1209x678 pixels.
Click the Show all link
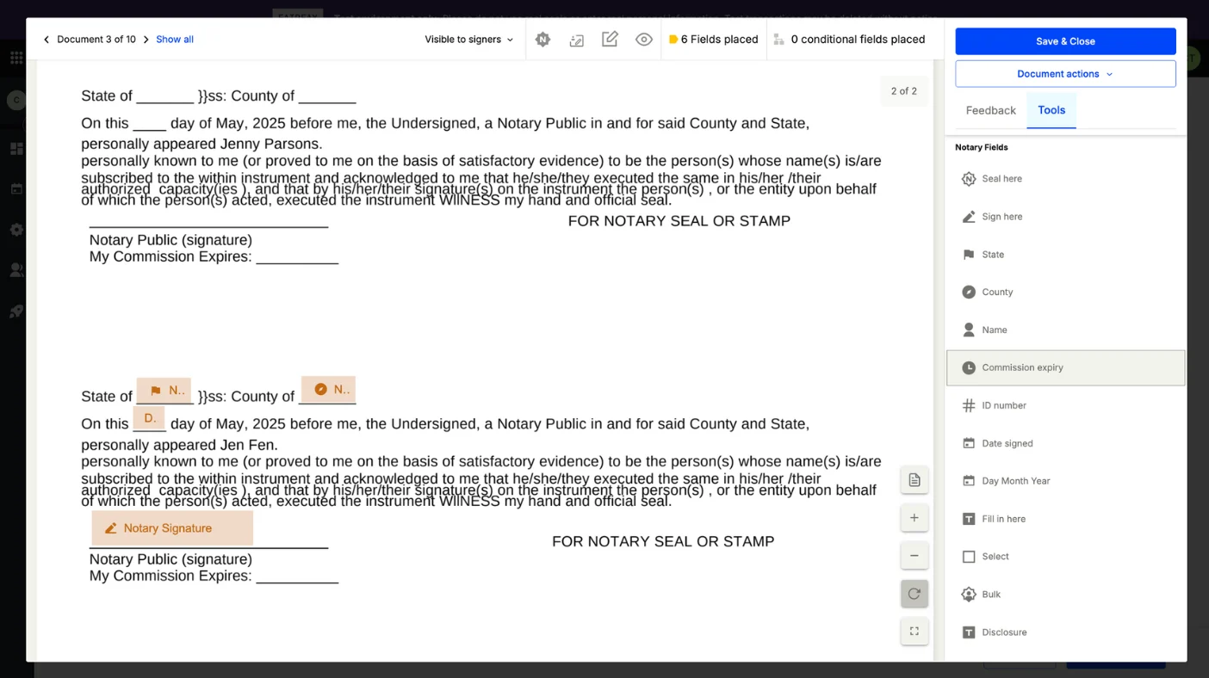point(175,40)
